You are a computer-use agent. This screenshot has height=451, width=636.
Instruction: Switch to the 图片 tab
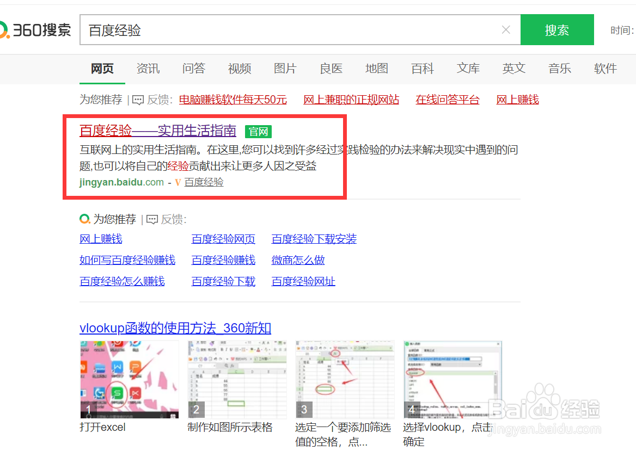285,69
